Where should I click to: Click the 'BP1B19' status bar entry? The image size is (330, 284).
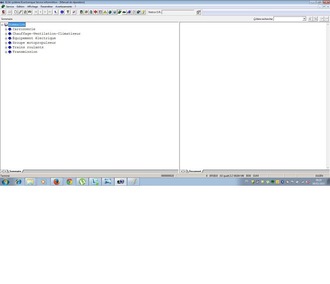click(213, 176)
